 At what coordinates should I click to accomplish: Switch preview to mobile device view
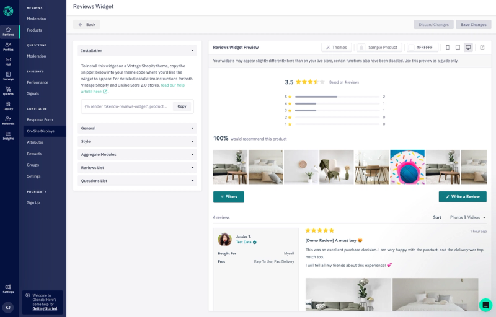coord(448,47)
